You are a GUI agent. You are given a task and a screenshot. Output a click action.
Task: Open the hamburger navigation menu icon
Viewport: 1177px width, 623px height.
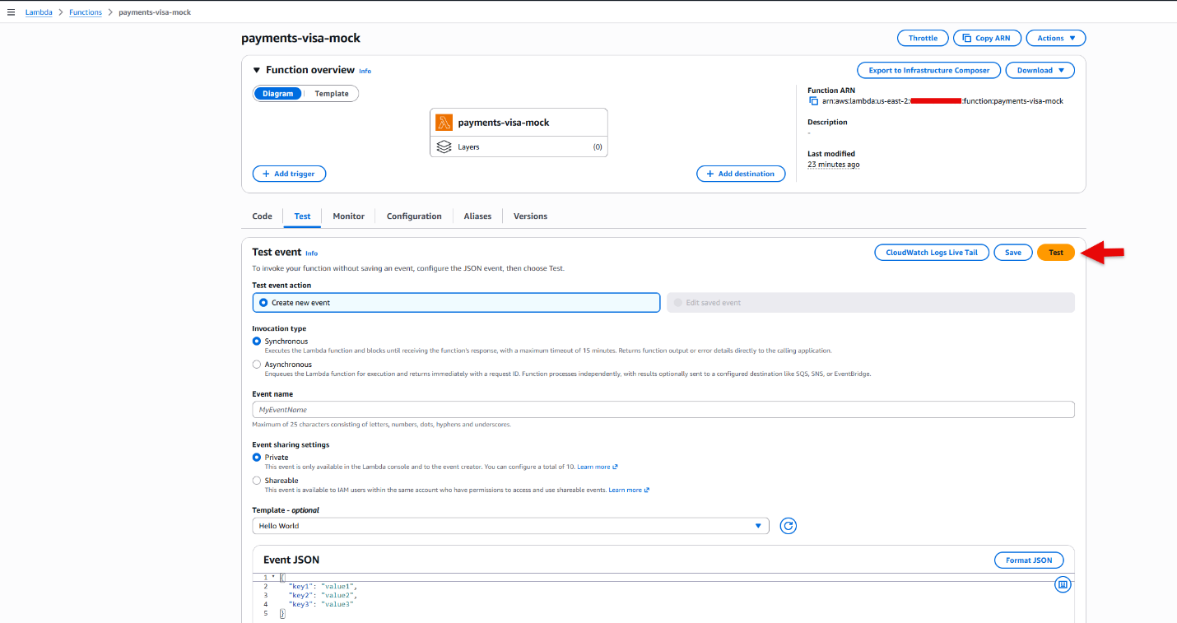click(11, 12)
